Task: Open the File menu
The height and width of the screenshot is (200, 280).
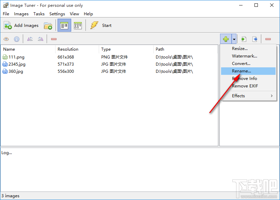Action: [x=6, y=14]
